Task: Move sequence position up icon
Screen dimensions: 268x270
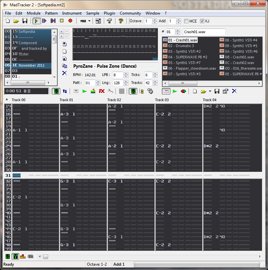Action: 64,44
